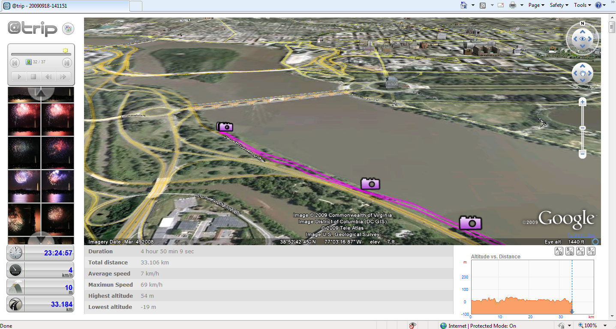Click the page scrollbar down arrow
This screenshot has height=329, width=616.
click(612, 317)
